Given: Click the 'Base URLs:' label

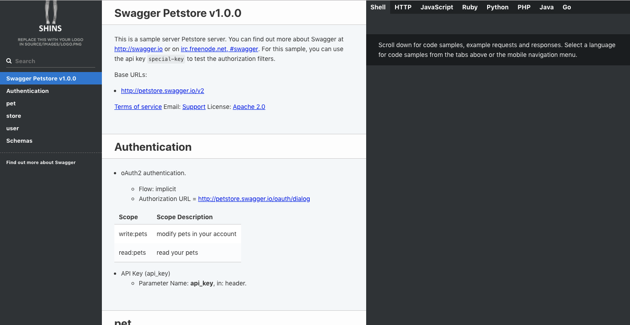Looking at the screenshot, I should click(131, 75).
